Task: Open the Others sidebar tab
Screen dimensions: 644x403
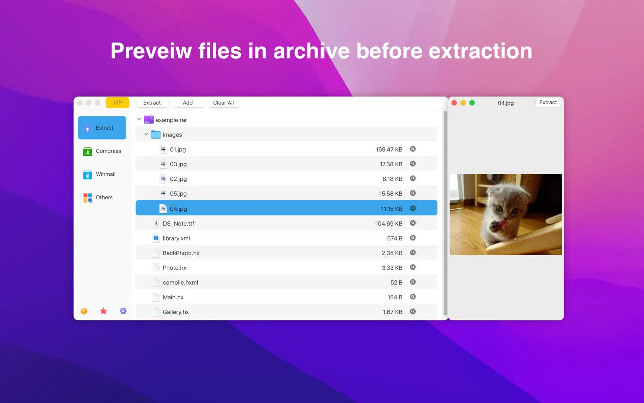Action: pyautogui.click(x=102, y=197)
